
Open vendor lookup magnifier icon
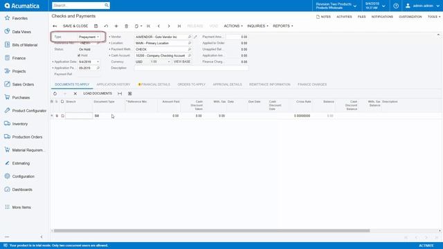(190, 37)
